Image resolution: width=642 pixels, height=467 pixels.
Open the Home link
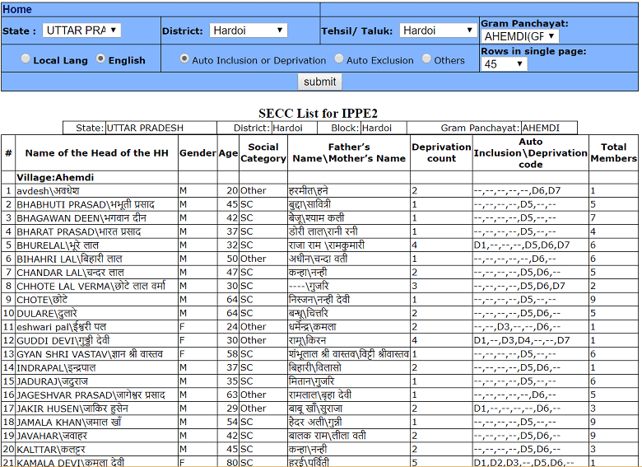(16, 9)
